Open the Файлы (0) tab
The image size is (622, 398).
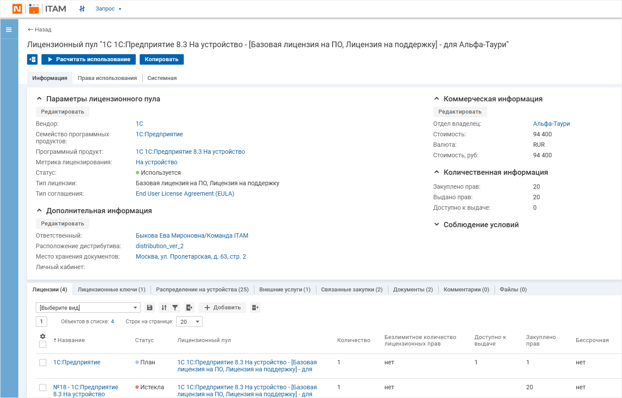513,290
